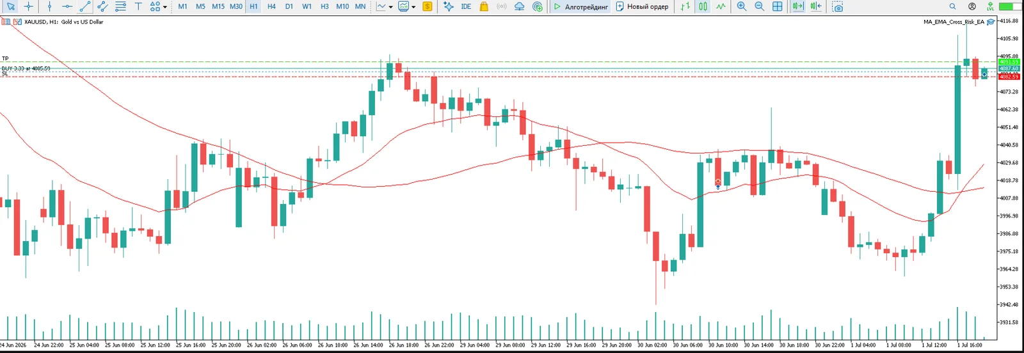Pick the vertical line drawing tool
This screenshot has height=353, width=1024.
point(49,6)
